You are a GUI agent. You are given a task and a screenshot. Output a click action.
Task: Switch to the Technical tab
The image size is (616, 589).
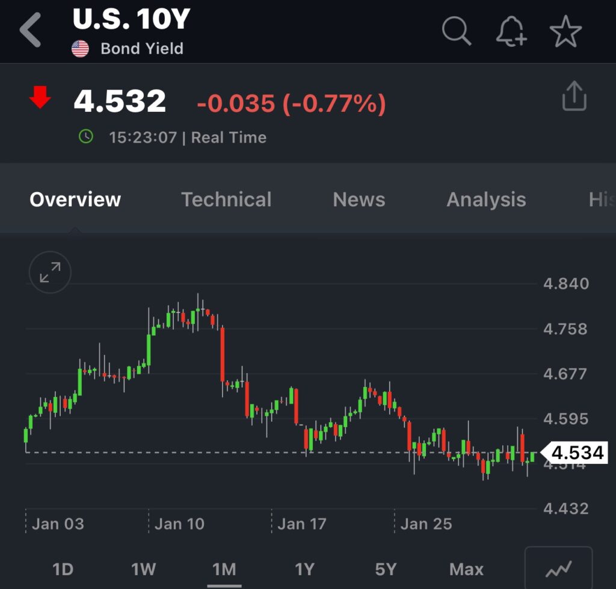tap(226, 200)
